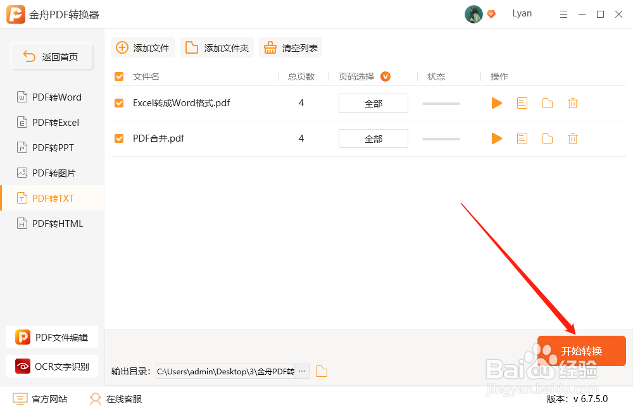The width and height of the screenshot is (633, 411).
Task: Delete PDF合并.pdf with trash icon
Action: [x=573, y=138]
